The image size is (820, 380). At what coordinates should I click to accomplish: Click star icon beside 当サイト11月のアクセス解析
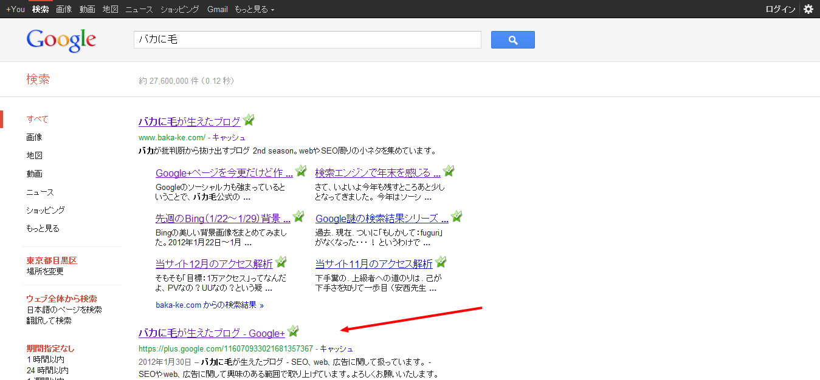pos(441,262)
